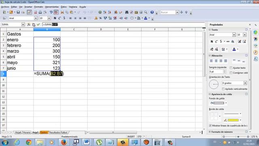The image size is (259, 146).
Task: Toggle the Combinar celdas checkbox
Action: 231,73
